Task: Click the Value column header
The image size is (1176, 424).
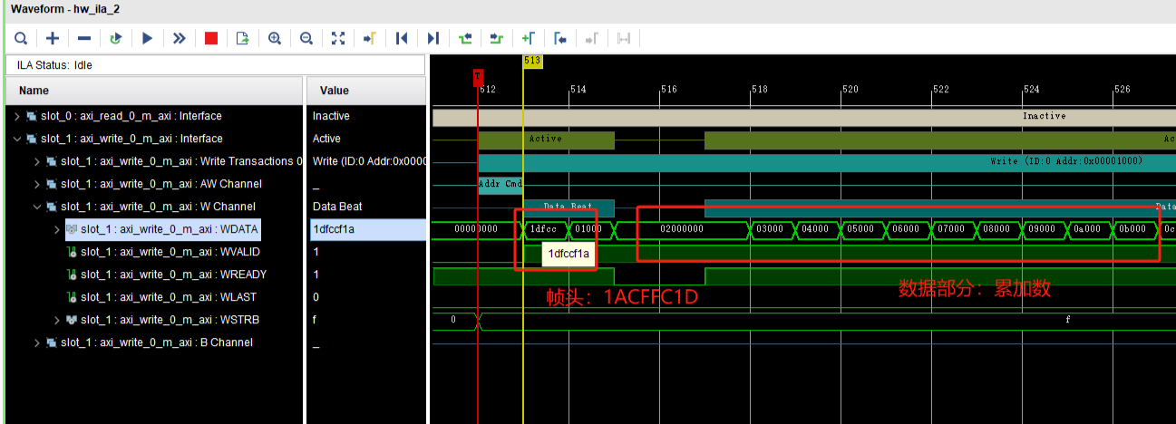Action: click(366, 91)
